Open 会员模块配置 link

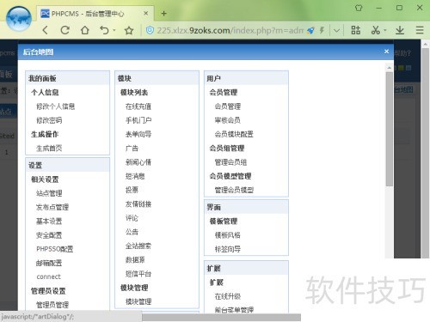pyautogui.click(x=234, y=134)
